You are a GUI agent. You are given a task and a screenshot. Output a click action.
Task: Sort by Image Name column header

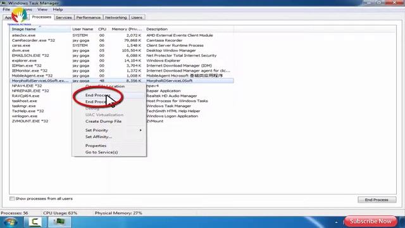click(x=40, y=29)
